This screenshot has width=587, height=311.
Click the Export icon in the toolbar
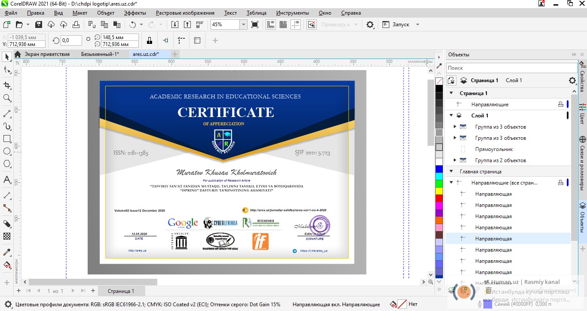pyautogui.click(x=186, y=25)
